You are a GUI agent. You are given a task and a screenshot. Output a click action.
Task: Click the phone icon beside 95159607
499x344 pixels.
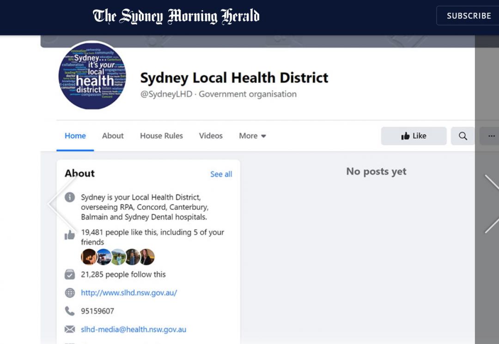pos(70,311)
